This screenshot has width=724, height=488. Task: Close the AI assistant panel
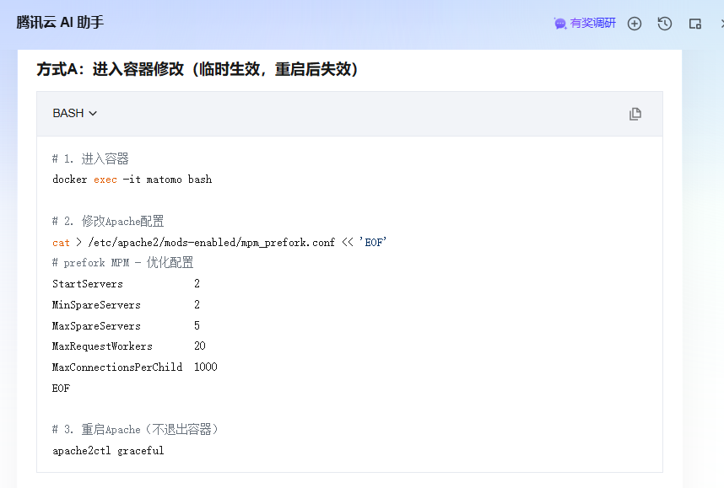tap(721, 24)
